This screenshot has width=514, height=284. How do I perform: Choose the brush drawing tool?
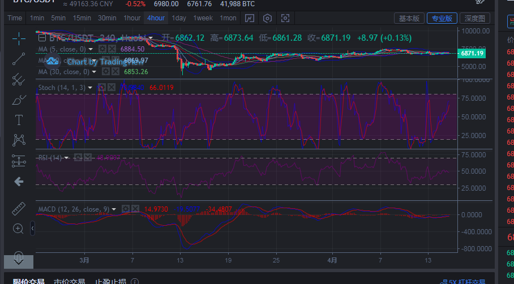tap(19, 100)
